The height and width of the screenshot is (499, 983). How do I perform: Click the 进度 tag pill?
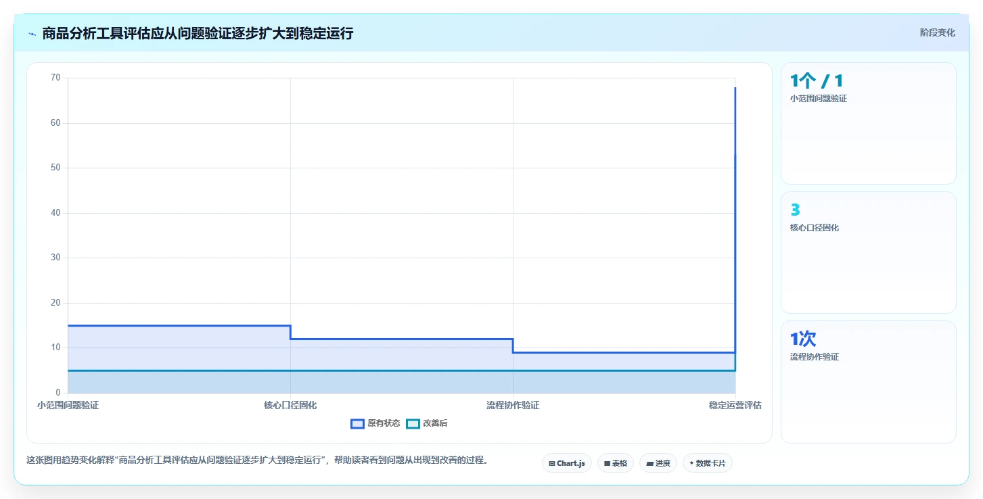pyautogui.click(x=658, y=463)
